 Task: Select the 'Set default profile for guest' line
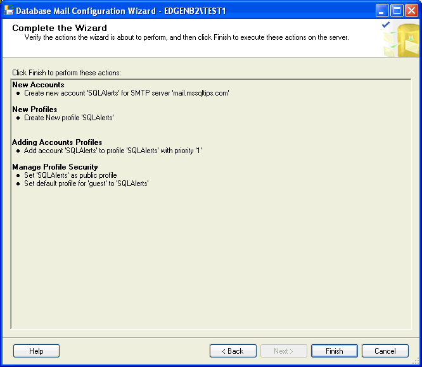click(x=86, y=183)
